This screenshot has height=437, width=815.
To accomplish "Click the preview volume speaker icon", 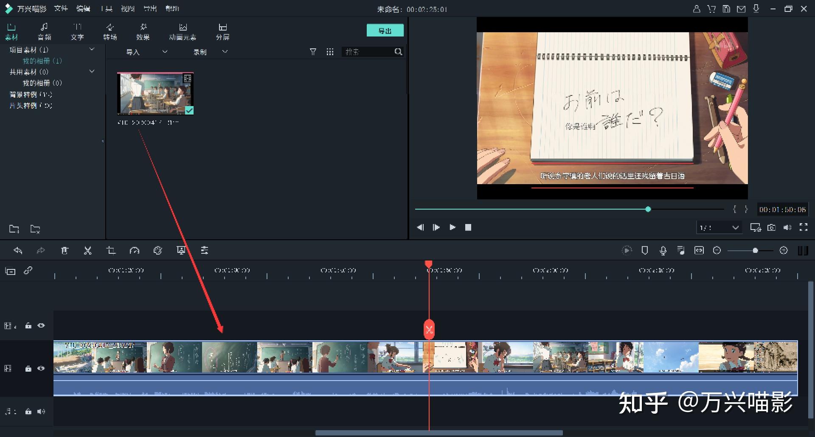I will tap(787, 227).
